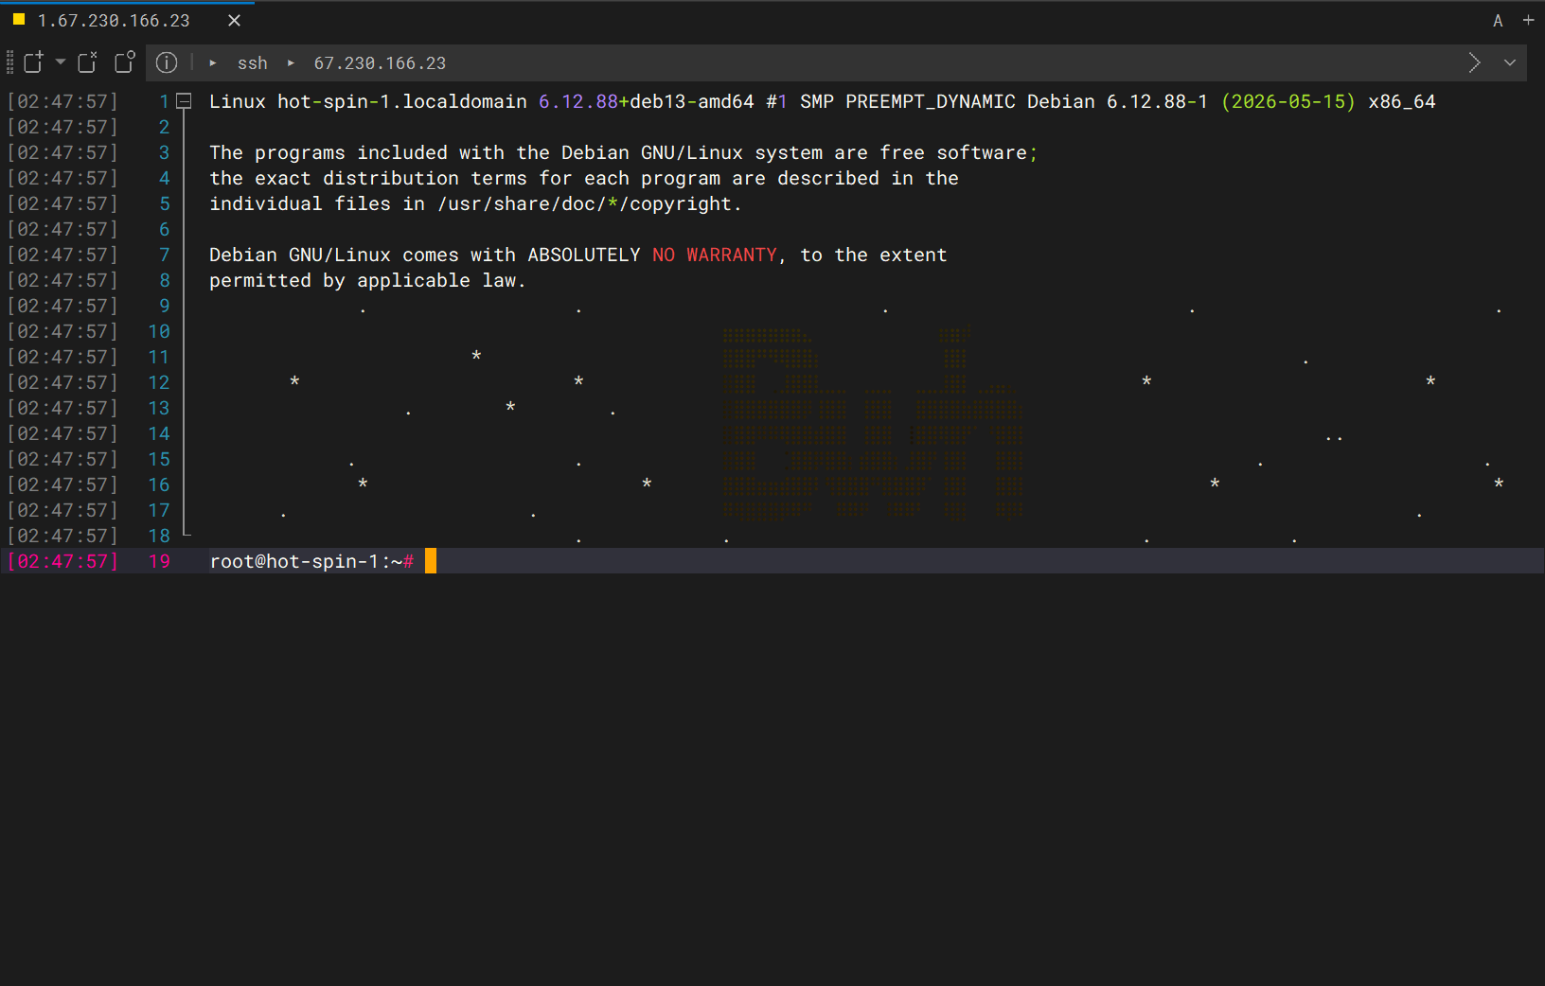Click the word ABSOLUTELY on line 7
This screenshot has height=986, width=1545.
click(x=584, y=255)
